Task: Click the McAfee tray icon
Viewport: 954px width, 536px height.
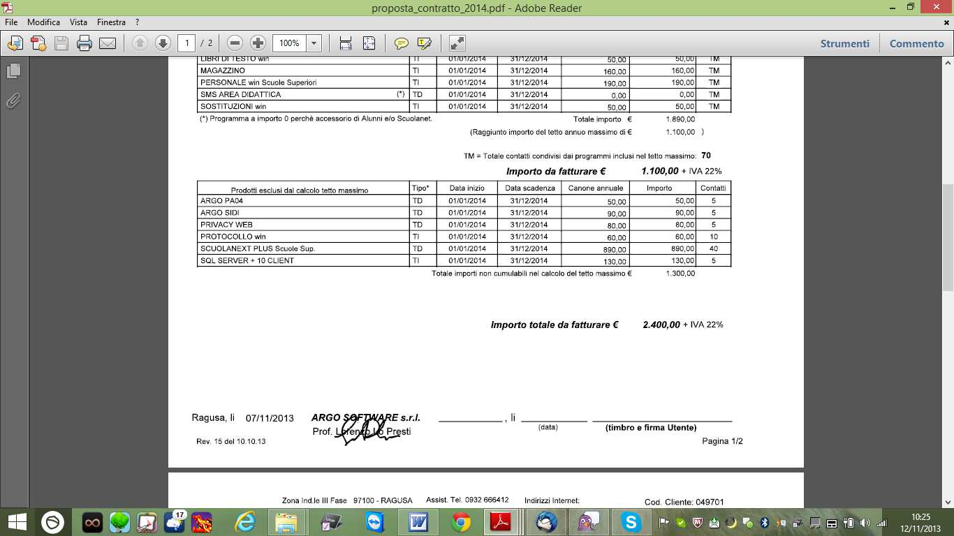Action: (697, 522)
